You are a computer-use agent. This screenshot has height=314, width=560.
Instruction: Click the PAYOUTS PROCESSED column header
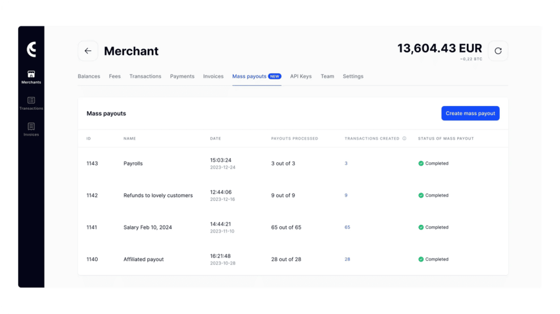294,138
